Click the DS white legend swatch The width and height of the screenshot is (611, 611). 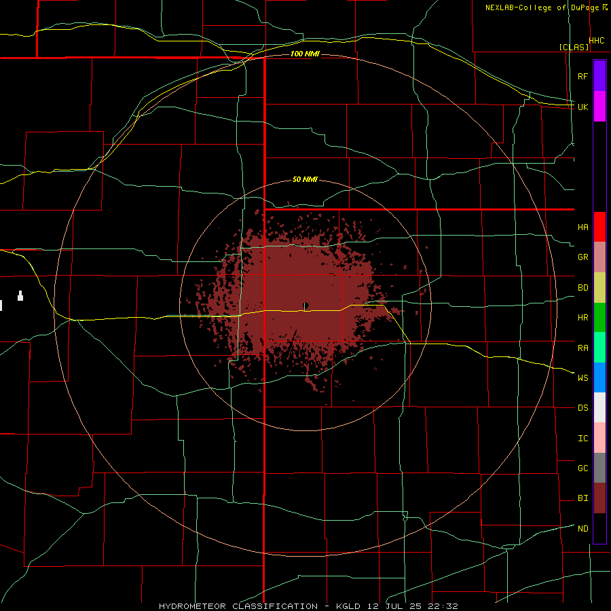[599, 407]
